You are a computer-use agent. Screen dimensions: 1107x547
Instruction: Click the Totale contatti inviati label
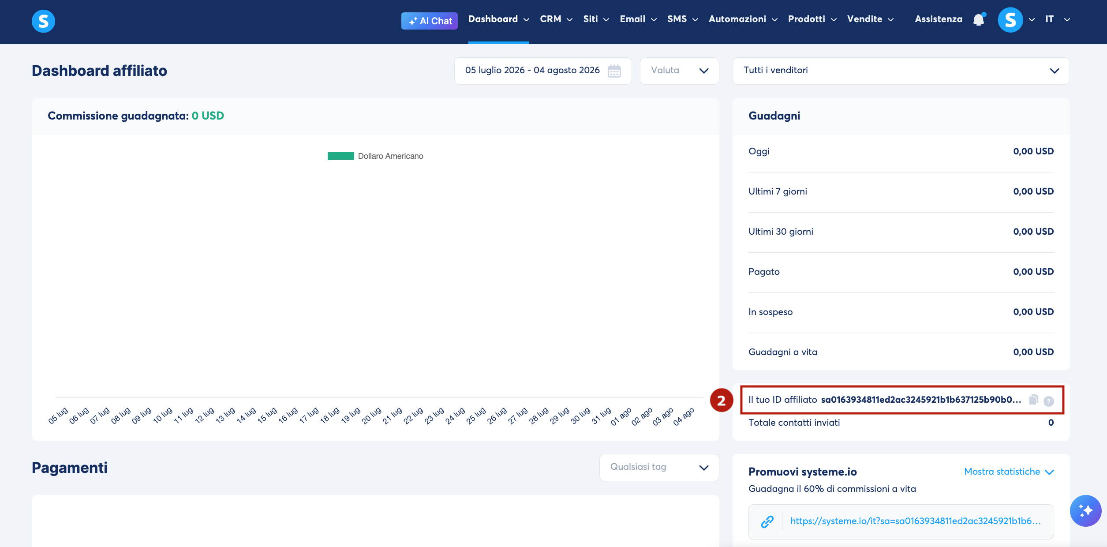(794, 423)
